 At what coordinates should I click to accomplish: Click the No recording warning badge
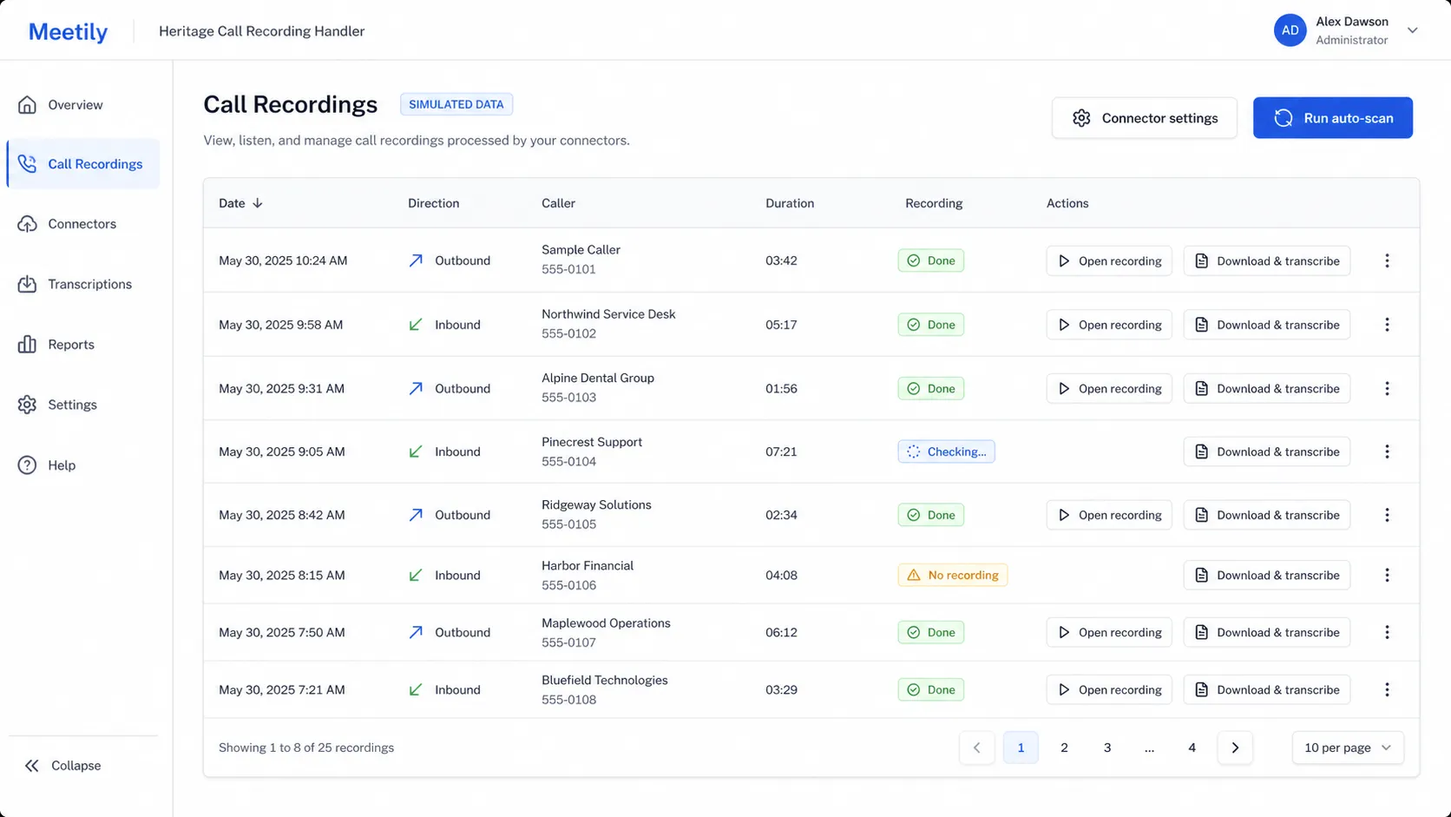(952, 575)
